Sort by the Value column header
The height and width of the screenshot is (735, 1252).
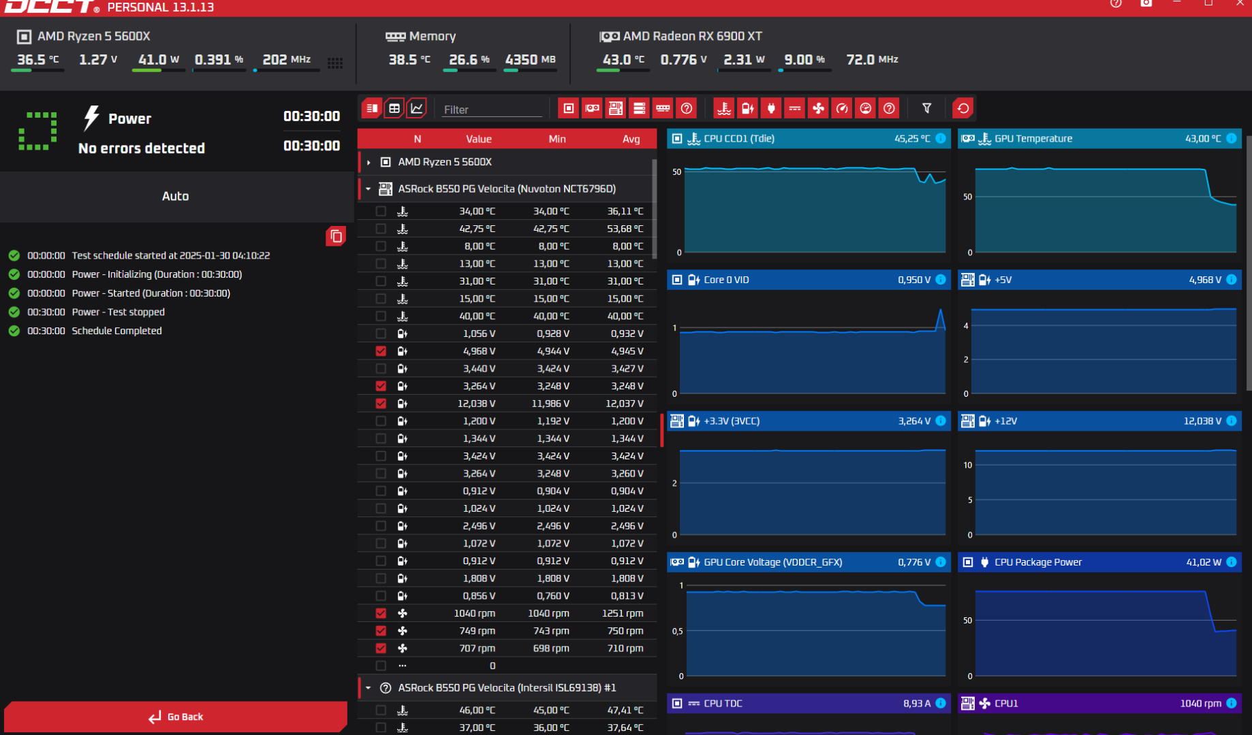click(479, 139)
